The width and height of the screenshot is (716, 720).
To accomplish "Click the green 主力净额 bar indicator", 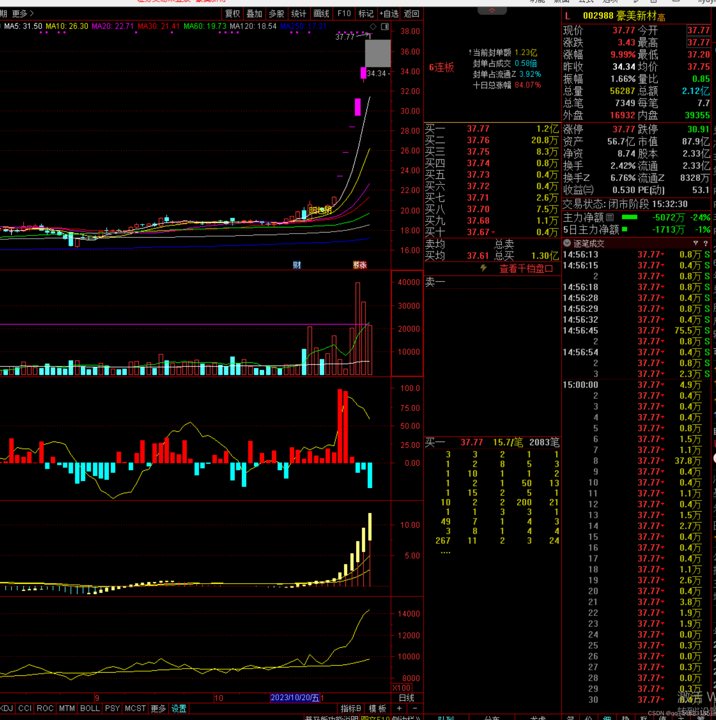I will [x=629, y=217].
